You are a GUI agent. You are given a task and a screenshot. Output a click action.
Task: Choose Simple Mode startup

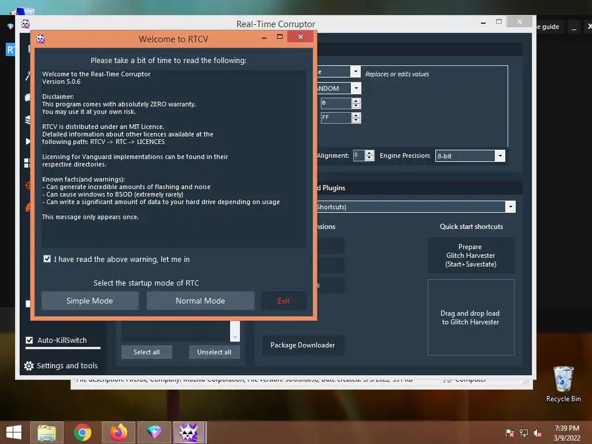90,301
